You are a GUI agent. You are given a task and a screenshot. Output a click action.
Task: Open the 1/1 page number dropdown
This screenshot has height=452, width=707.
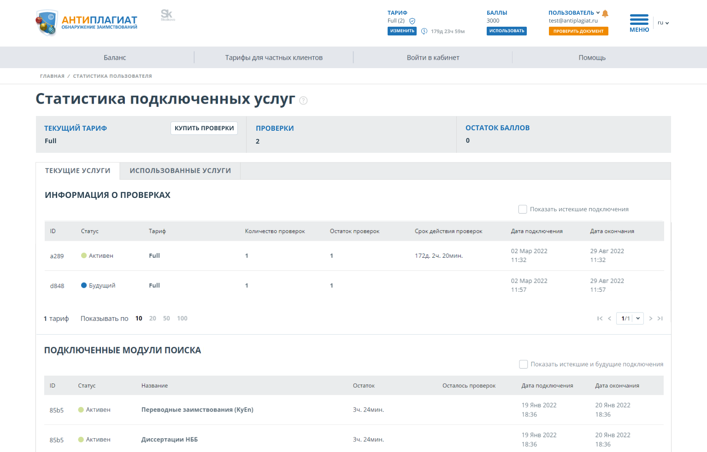(x=630, y=319)
